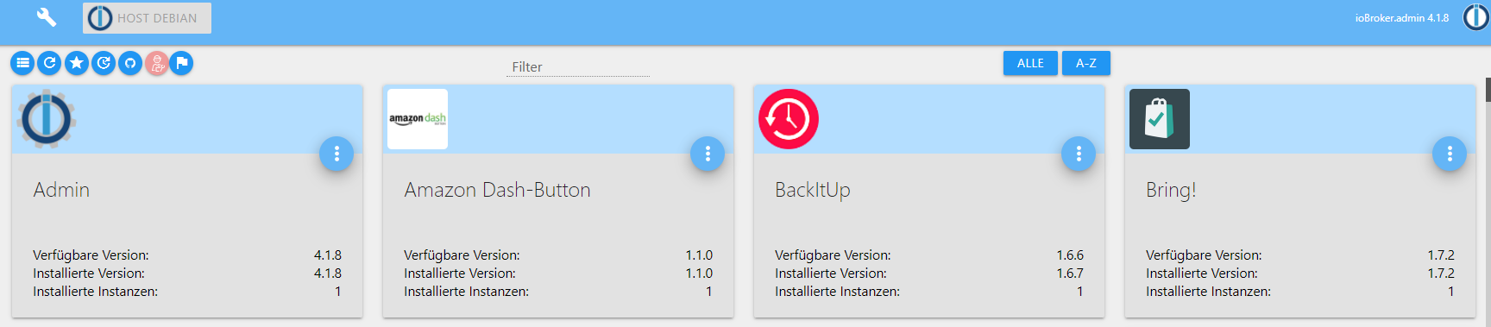
Task: Switch adapters to list view
Action: [x=23, y=63]
